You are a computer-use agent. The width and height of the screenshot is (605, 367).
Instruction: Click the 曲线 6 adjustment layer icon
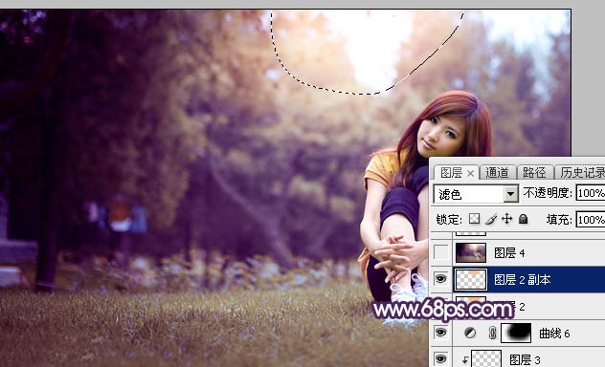tap(470, 333)
